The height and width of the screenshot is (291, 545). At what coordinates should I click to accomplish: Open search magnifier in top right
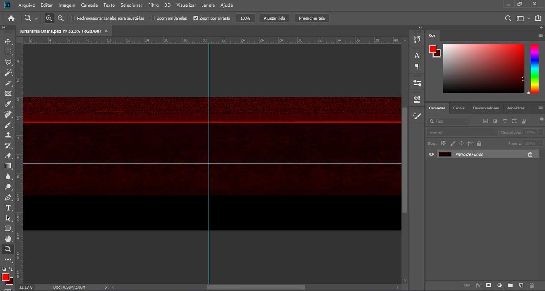click(x=508, y=18)
